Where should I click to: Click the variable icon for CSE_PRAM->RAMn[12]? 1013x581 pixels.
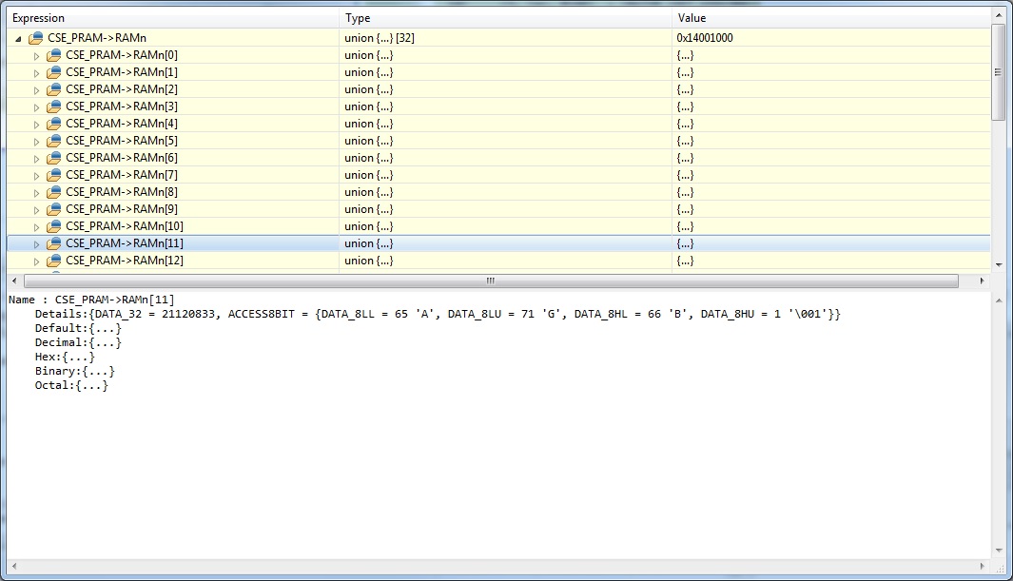pyautogui.click(x=52, y=261)
